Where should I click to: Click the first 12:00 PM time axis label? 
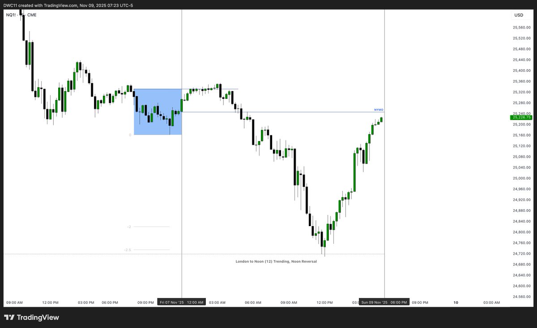pyautogui.click(x=50, y=303)
